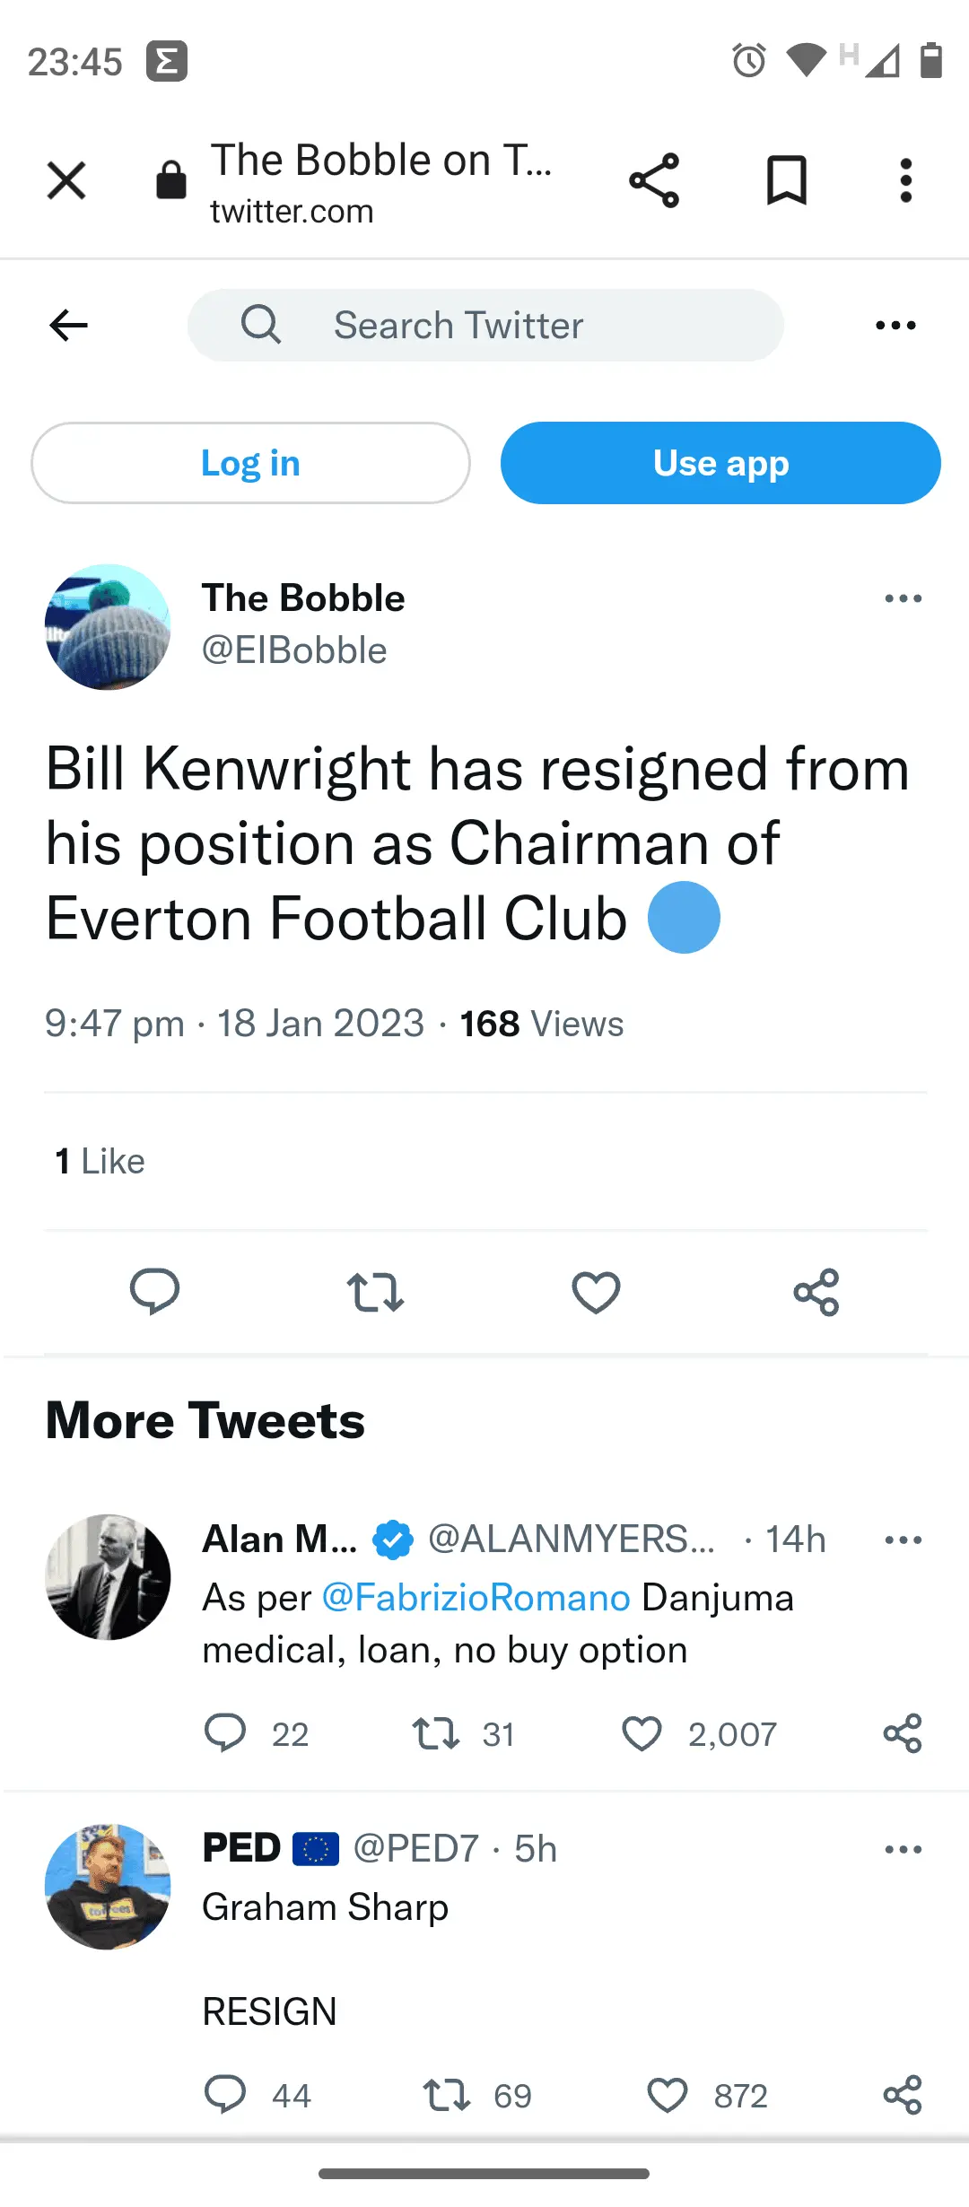
Task: Open the browser three-dot overflow menu
Action: 905,180
